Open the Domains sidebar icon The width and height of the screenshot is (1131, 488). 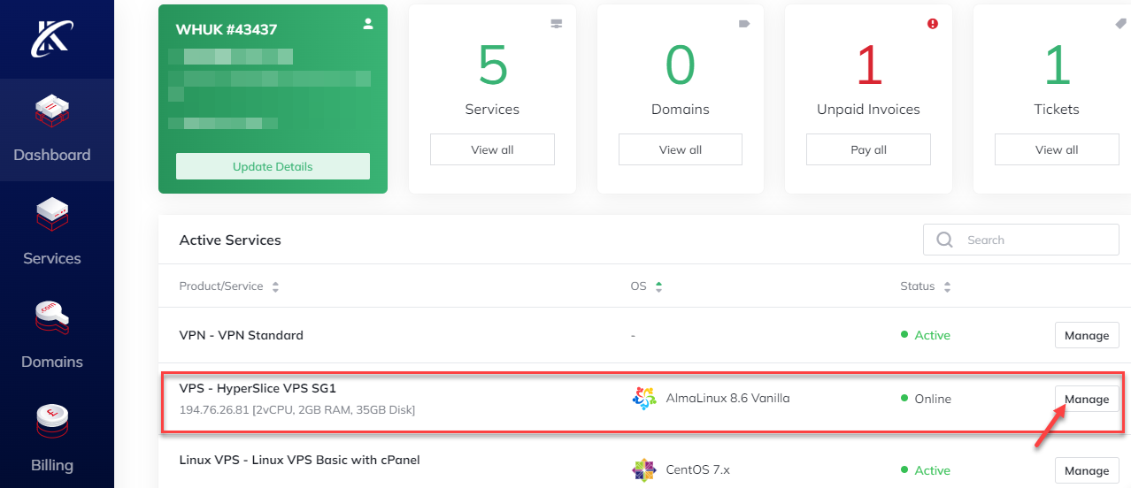(x=52, y=320)
